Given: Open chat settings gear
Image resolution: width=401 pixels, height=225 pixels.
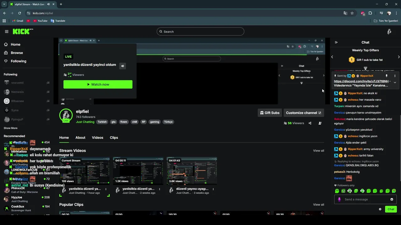Looking at the screenshot, I should (380, 209).
